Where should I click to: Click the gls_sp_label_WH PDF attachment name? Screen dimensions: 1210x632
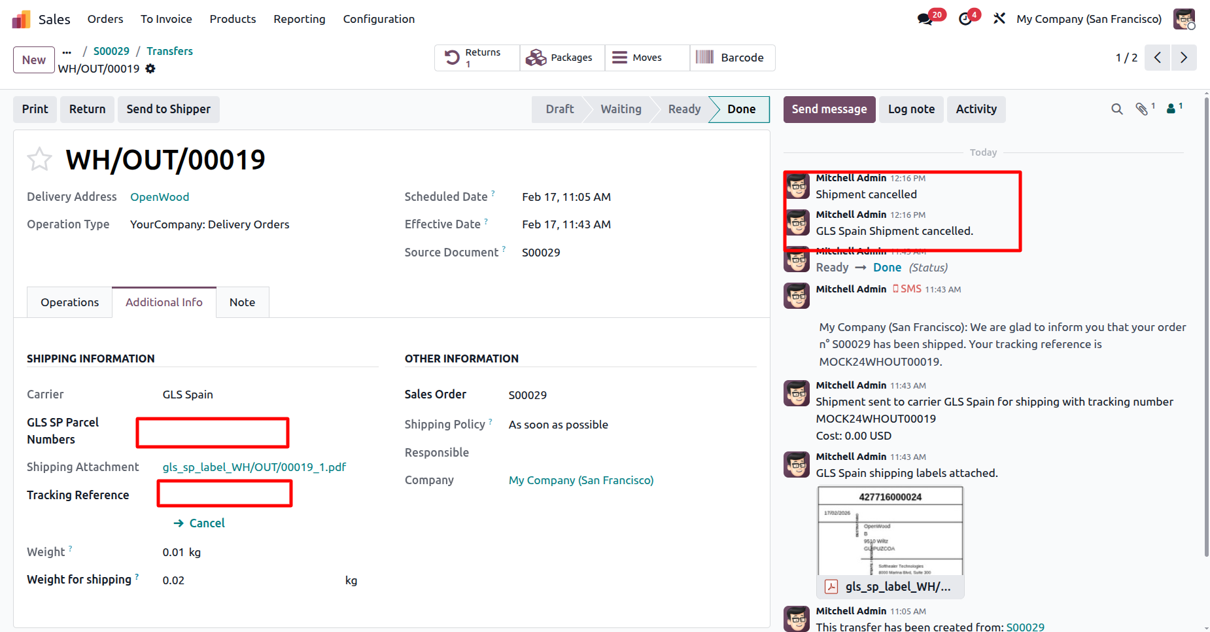click(898, 587)
